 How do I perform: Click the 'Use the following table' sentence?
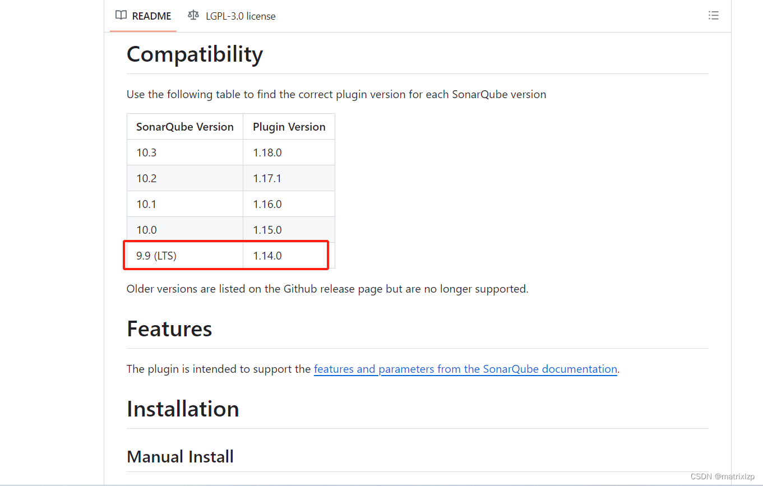coord(336,94)
